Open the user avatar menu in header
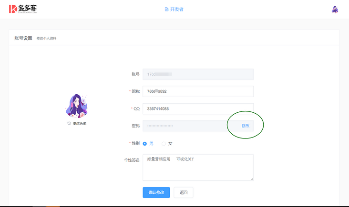Screen dimensions: 349x207 point(335,10)
